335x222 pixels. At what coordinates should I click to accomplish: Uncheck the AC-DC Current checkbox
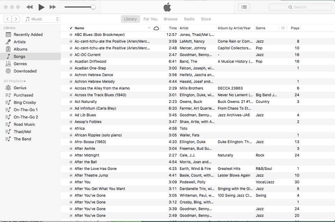(x=71, y=55)
